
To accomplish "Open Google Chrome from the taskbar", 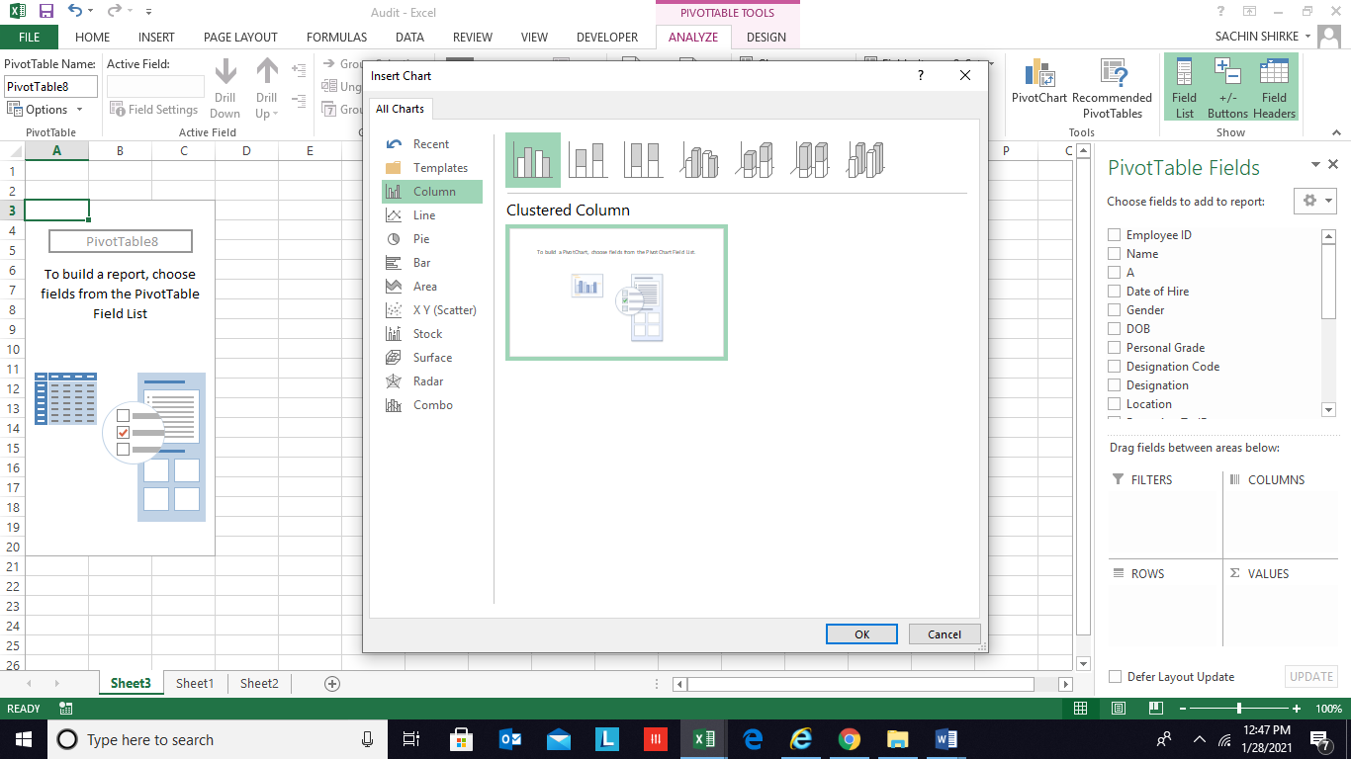I will (849, 739).
